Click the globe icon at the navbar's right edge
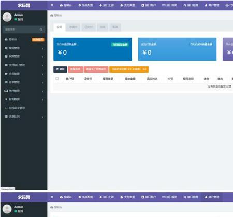This screenshot has width=233, height=217. coord(227,5)
